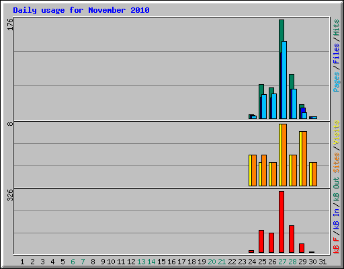Click the Visits legend label

336,132
